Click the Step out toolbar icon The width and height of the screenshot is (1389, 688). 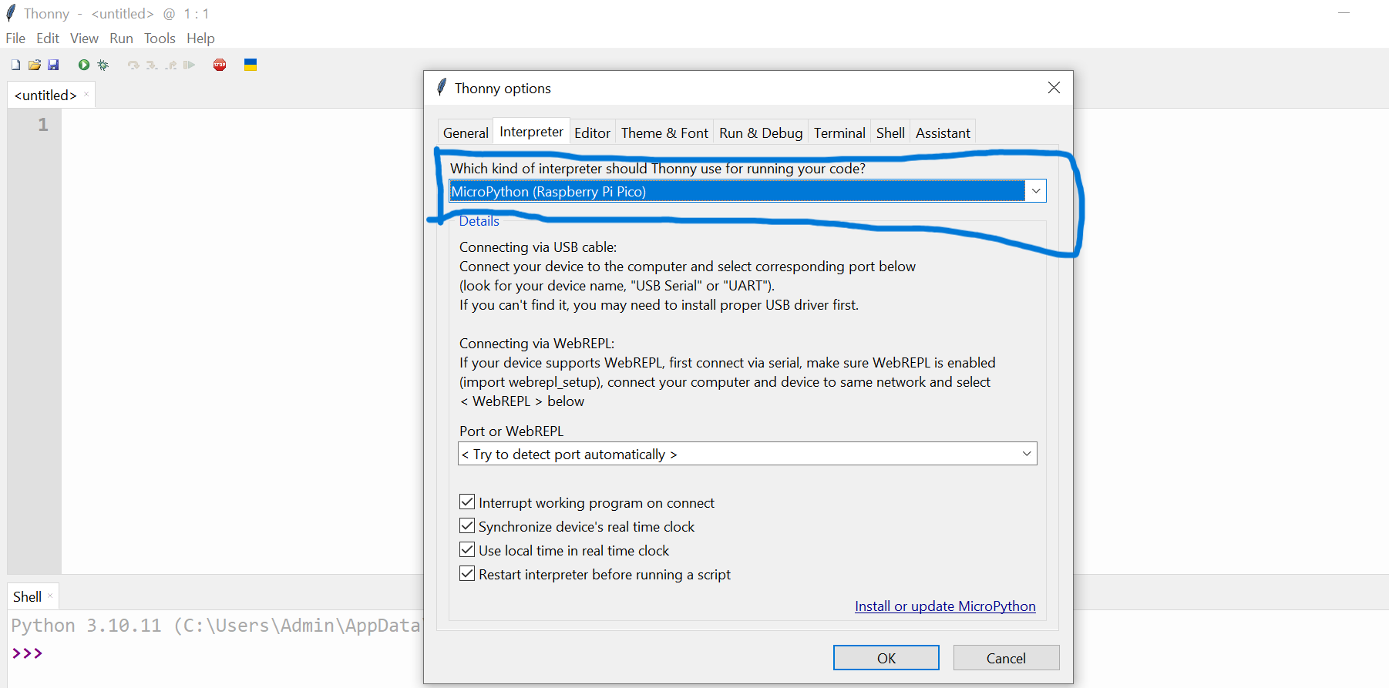point(170,65)
